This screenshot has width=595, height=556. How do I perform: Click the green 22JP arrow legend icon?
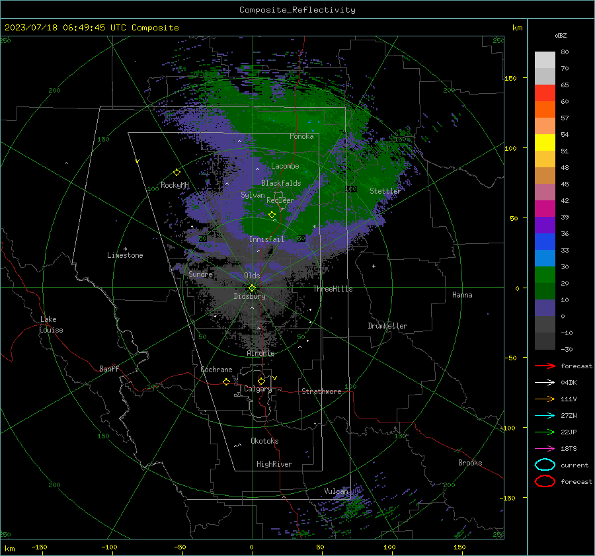(x=545, y=432)
